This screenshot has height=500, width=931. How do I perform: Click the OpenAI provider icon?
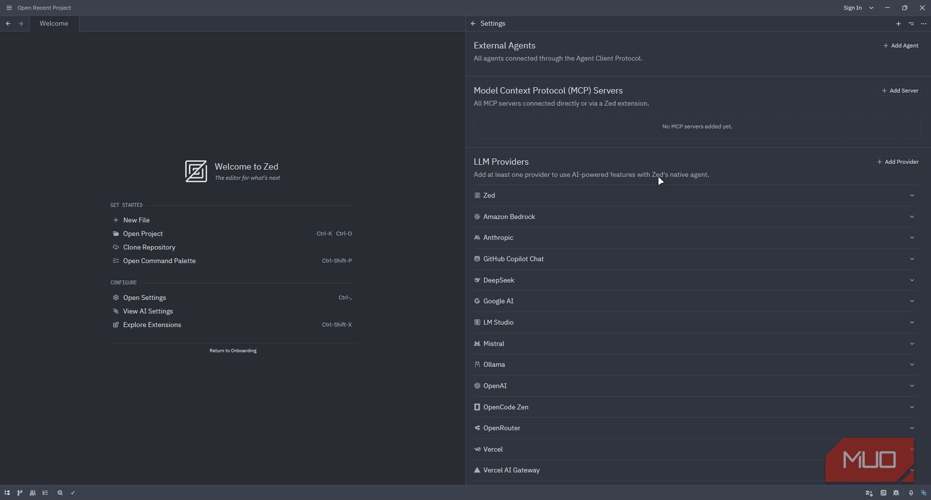pyautogui.click(x=477, y=386)
